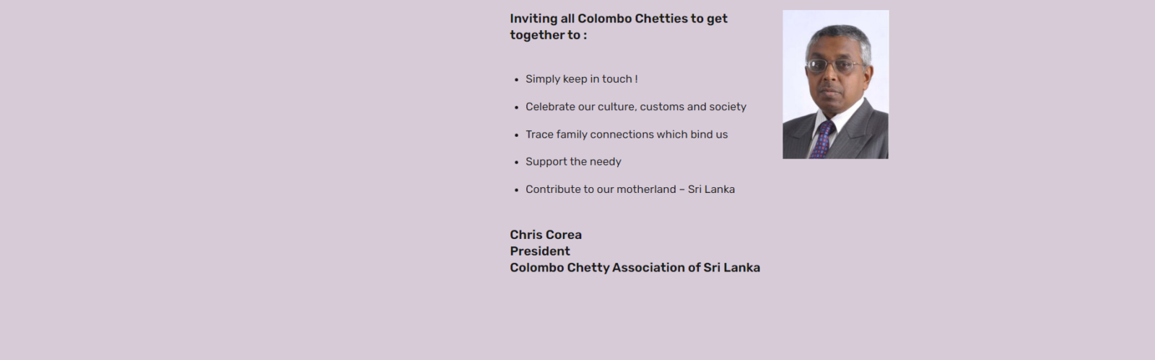
Task: Click "Colombo Chetty Association of Sri Lanka" text
Action: click(x=635, y=268)
